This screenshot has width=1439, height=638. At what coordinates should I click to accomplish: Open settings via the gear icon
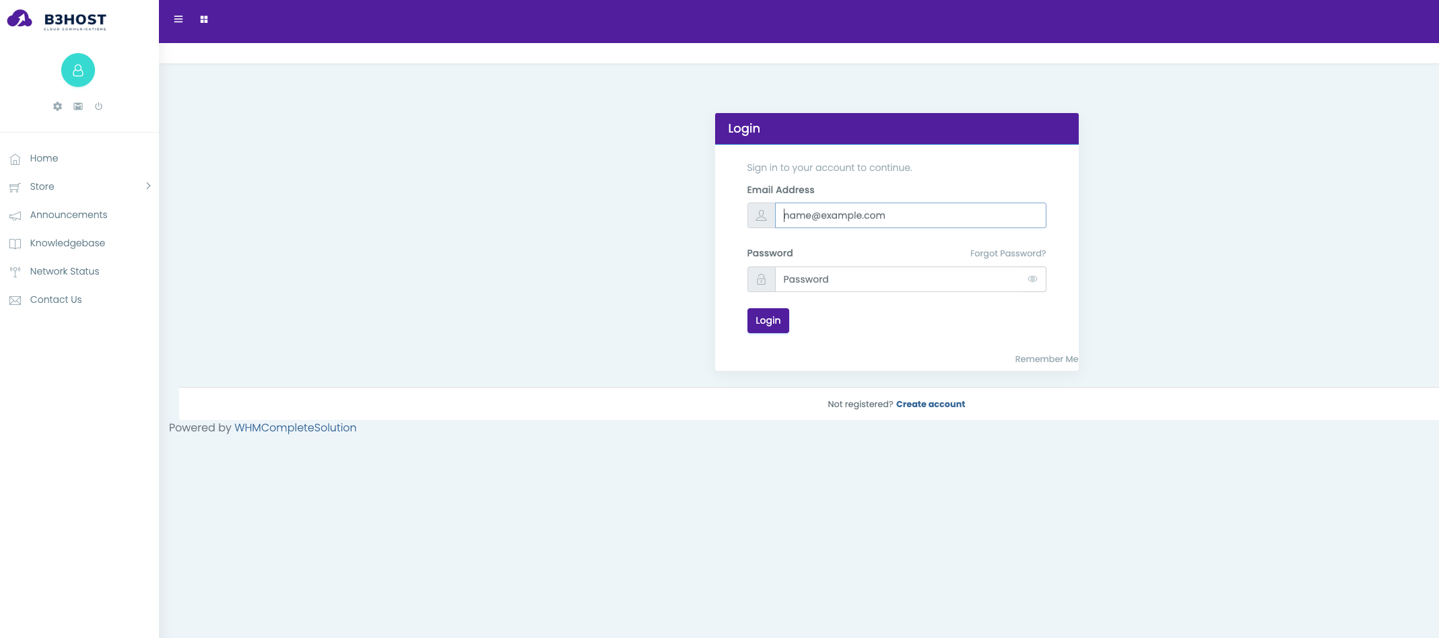[x=58, y=106]
